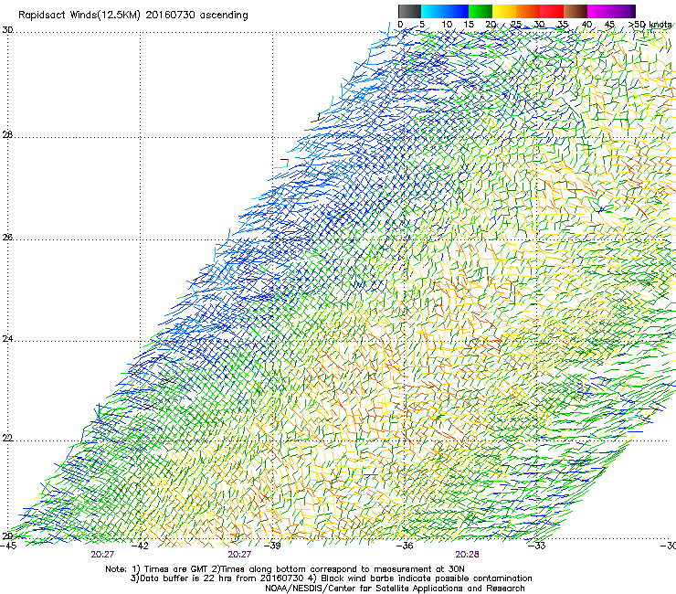Image resolution: width=676 pixels, height=594 pixels.
Task: Click the yellow 20-25 knots color band
Action: 504,11
